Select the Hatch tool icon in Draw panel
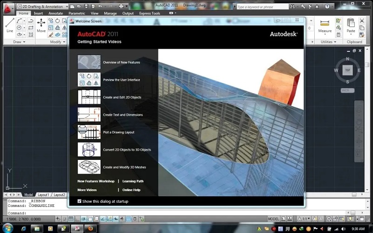Image resolution: width=373 pixels, height=233 pixels. coord(31,34)
